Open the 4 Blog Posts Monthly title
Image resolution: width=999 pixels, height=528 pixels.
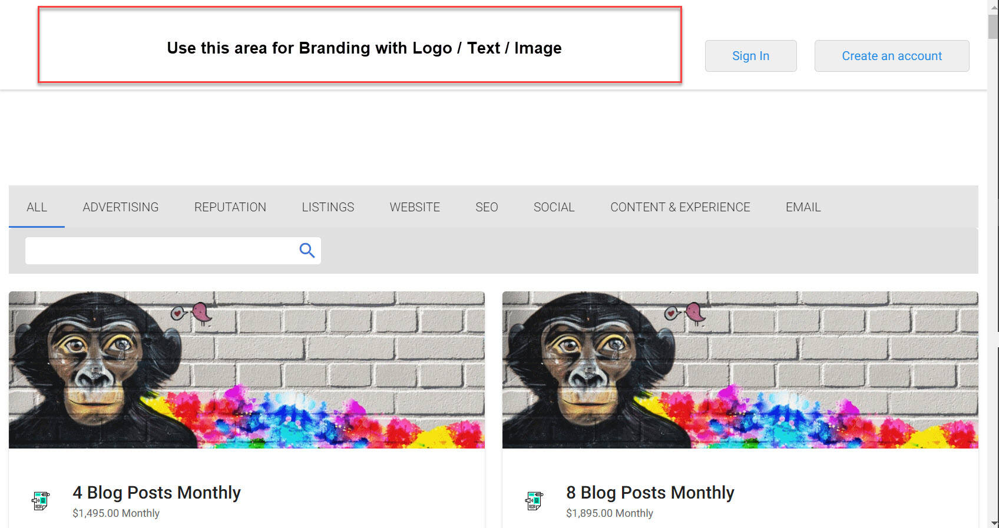tap(157, 493)
